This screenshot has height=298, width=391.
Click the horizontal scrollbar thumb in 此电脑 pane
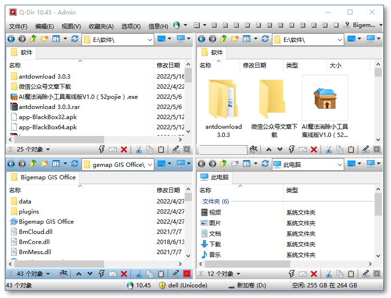pos(247,264)
